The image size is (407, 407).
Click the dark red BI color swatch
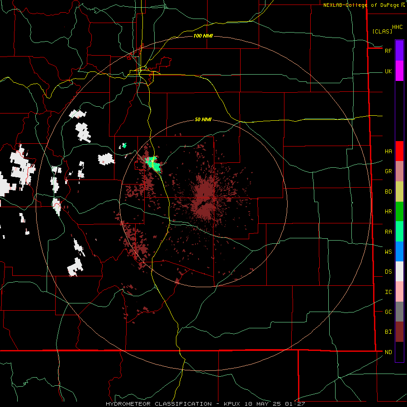(399, 332)
